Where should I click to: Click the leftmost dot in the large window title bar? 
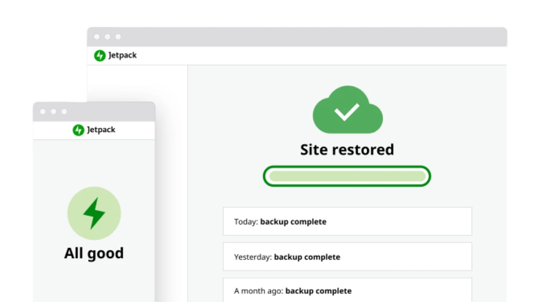coord(96,37)
